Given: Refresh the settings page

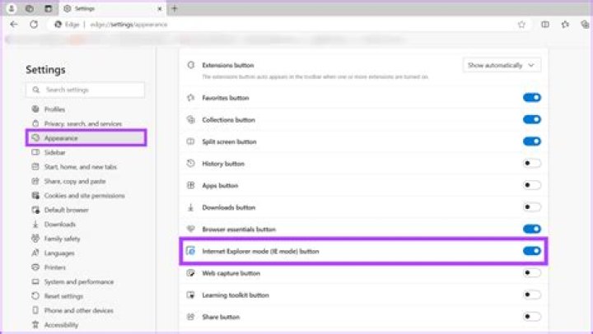Looking at the screenshot, I should tap(34, 25).
